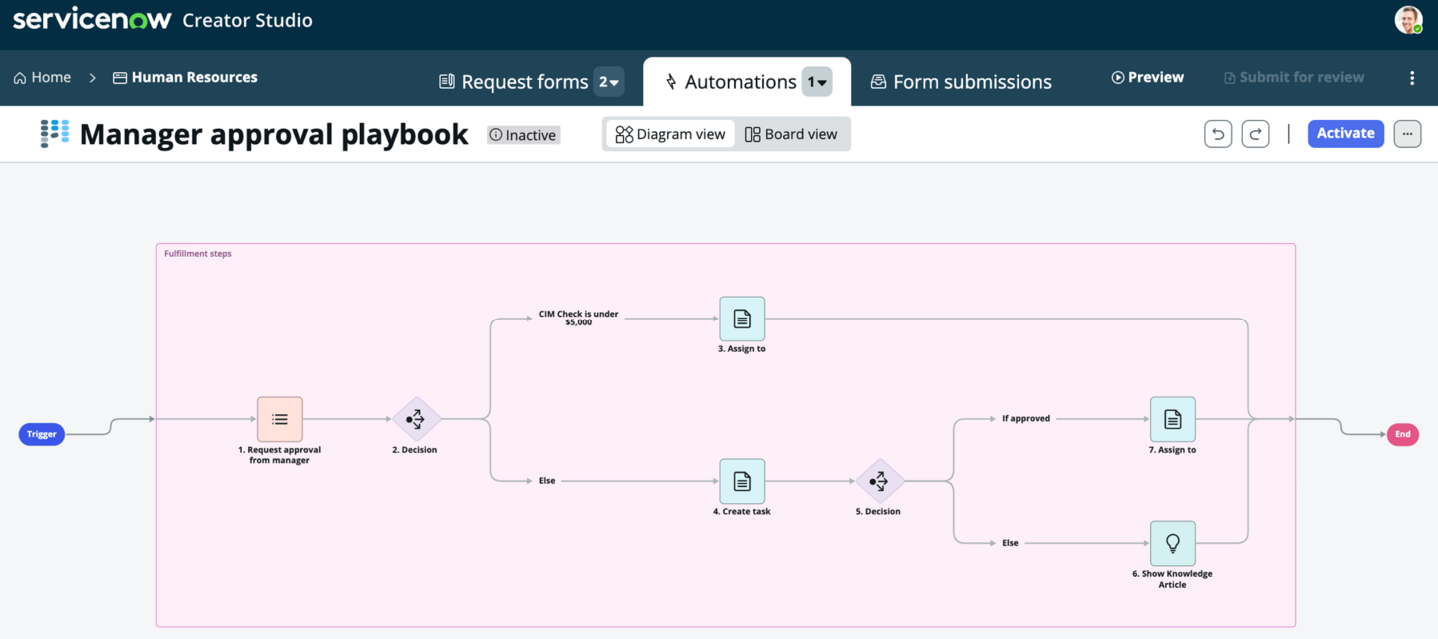Select the step 7 Assign to node
This screenshot has width=1438, height=639.
tap(1172, 419)
